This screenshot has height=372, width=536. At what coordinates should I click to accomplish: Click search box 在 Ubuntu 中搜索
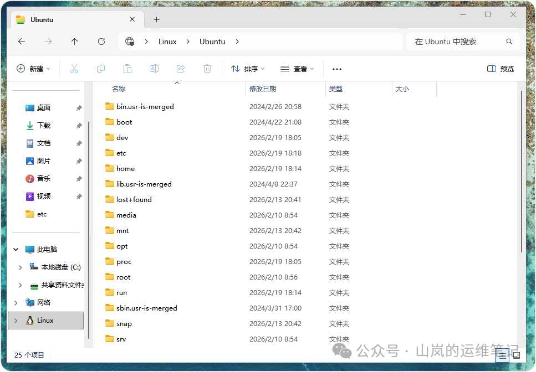(x=463, y=42)
